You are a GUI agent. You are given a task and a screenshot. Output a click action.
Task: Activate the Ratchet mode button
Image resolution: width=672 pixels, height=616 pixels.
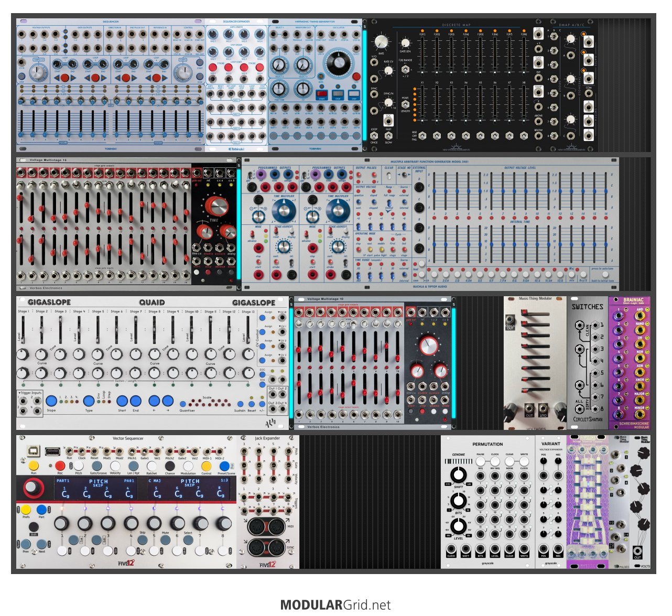click(x=151, y=466)
